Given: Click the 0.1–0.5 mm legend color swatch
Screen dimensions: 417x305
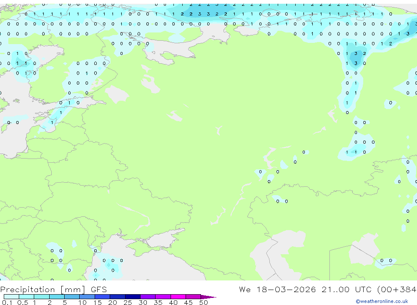Looking at the screenshot, I should [11, 297].
